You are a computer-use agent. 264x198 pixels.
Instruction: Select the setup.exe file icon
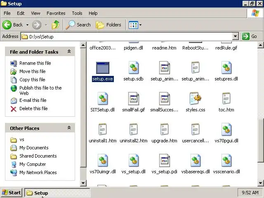point(103,68)
